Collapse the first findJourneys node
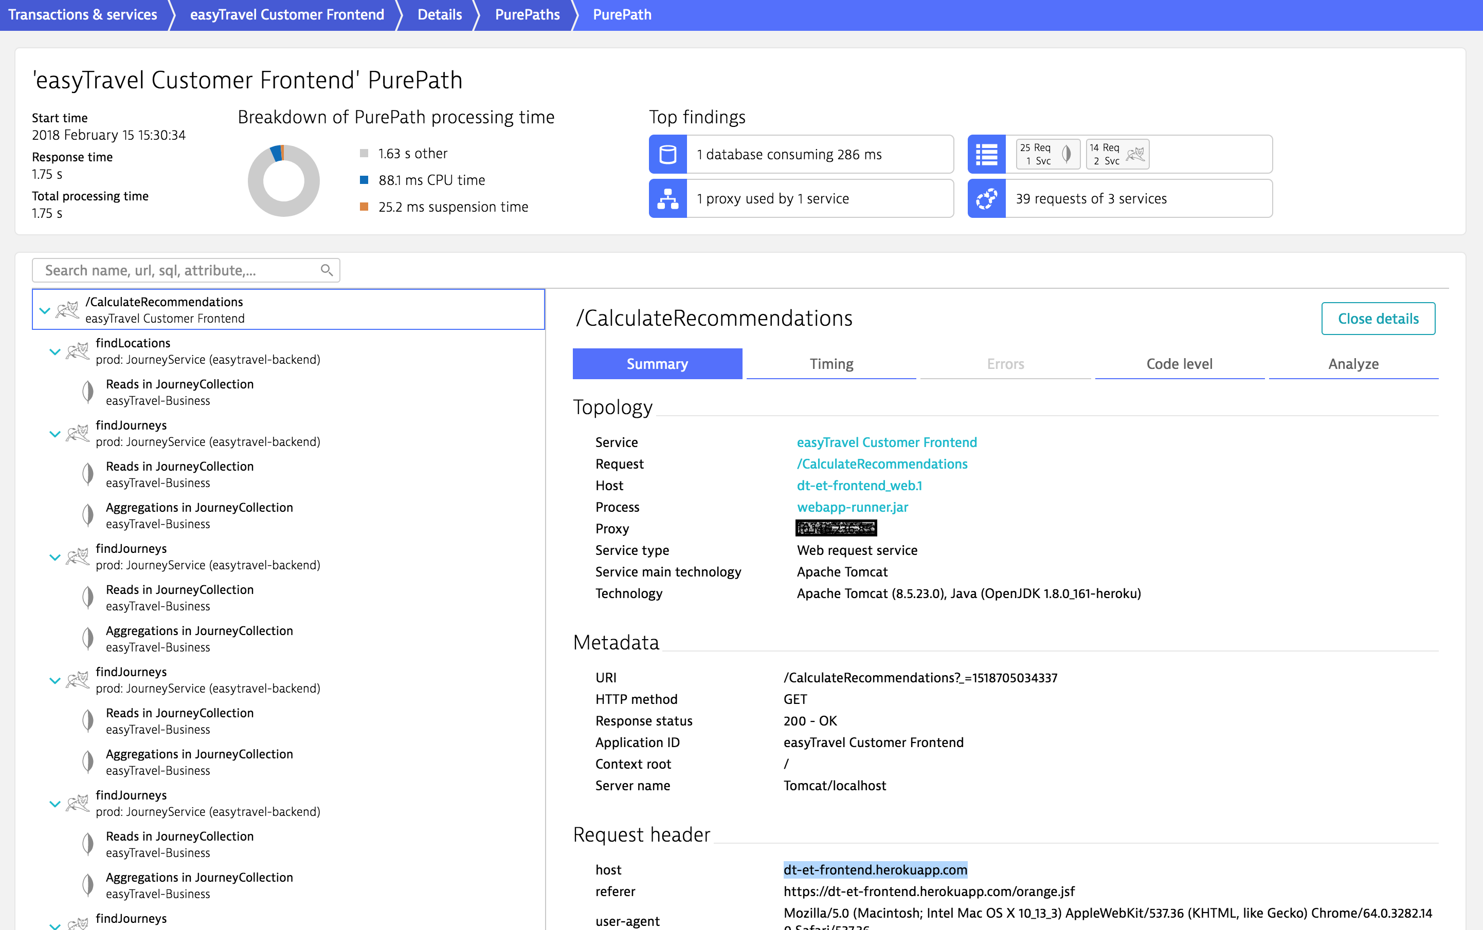Screen dimensions: 1483x930 pos(54,434)
